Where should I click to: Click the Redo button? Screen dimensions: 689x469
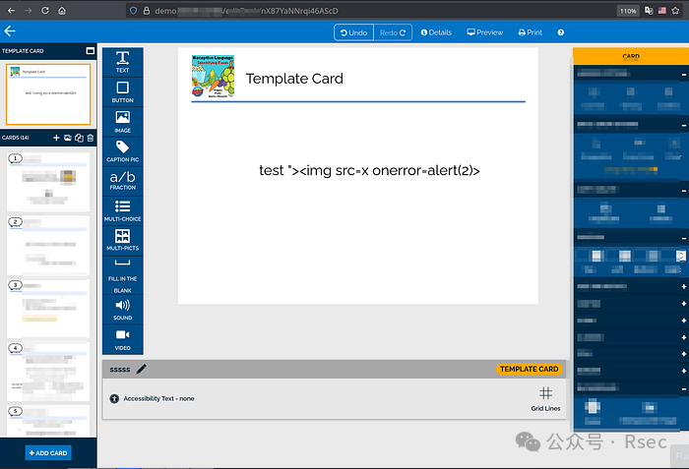[x=393, y=32]
